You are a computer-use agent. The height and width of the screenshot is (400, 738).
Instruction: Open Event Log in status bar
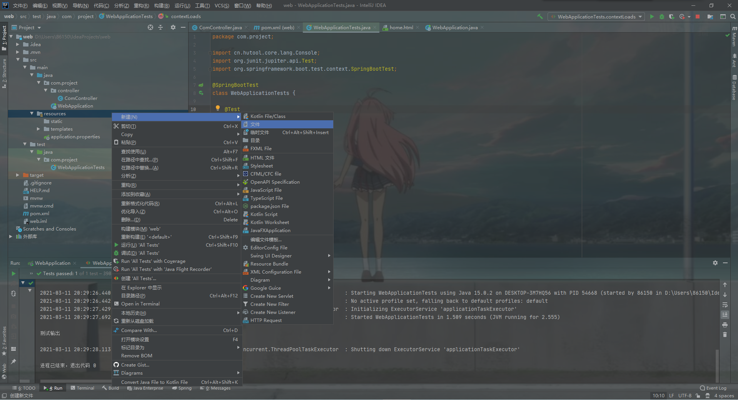pos(713,388)
